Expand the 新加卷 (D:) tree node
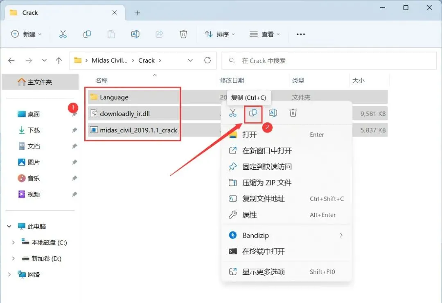The height and width of the screenshot is (303, 442). tap(13, 258)
